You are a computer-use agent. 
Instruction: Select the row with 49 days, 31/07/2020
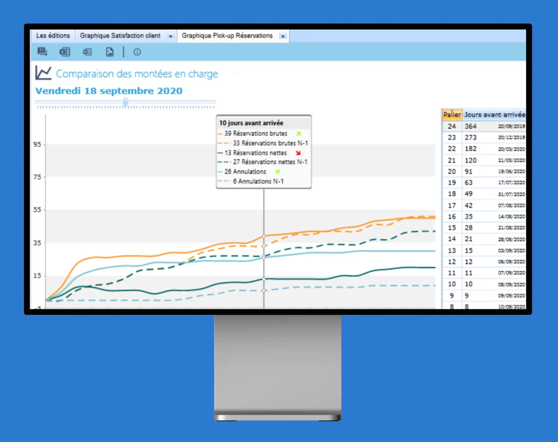[484, 194]
